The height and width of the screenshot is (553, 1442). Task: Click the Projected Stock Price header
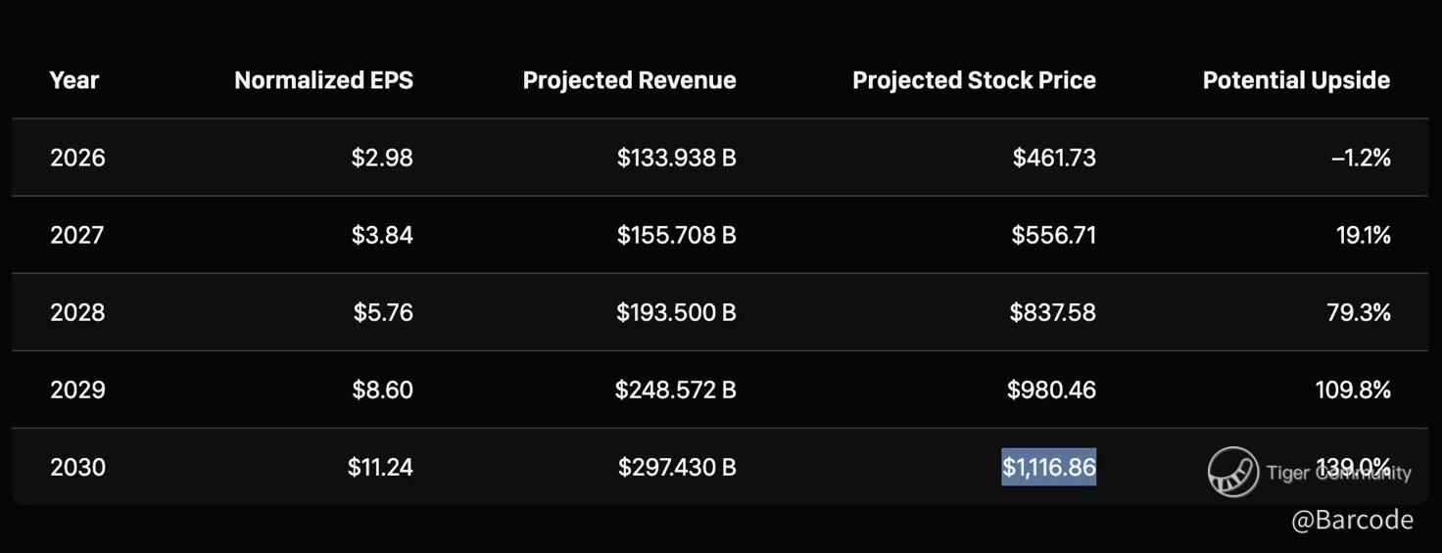point(974,80)
